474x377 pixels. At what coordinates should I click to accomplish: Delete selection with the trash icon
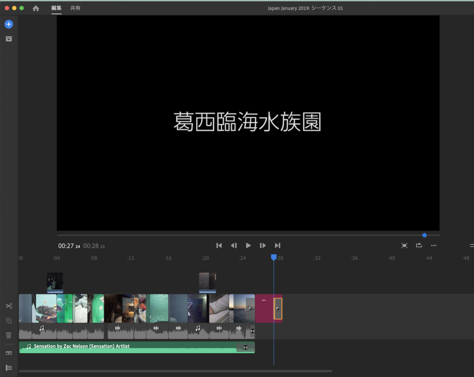pyautogui.click(x=9, y=335)
